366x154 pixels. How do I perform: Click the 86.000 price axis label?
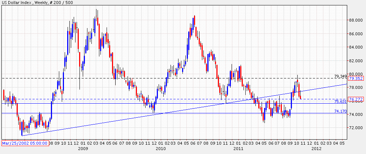click(x=356, y=34)
